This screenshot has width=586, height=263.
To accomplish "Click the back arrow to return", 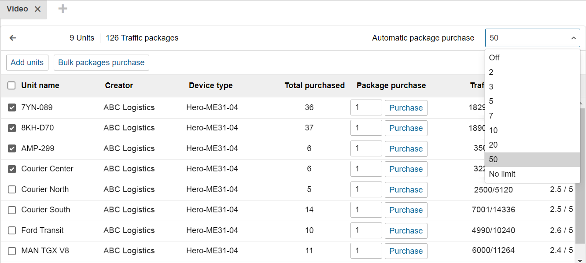I will pos(12,37).
